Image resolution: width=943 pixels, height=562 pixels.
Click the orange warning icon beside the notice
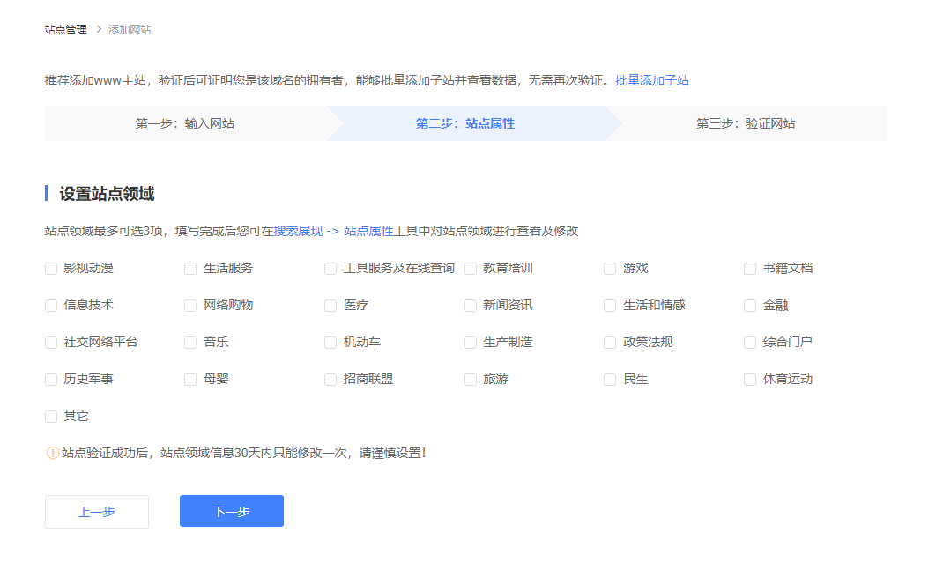pos(53,453)
